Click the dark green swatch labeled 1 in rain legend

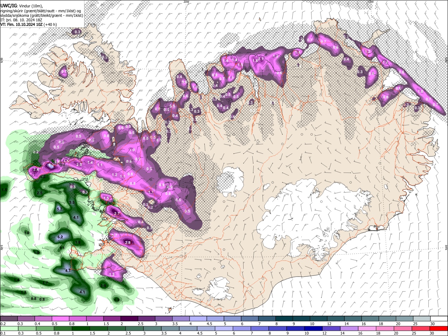tap(80, 328)
